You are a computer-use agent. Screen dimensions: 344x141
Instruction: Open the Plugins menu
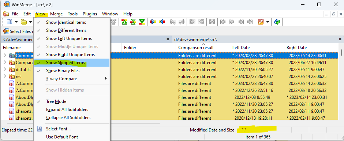click(90, 14)
